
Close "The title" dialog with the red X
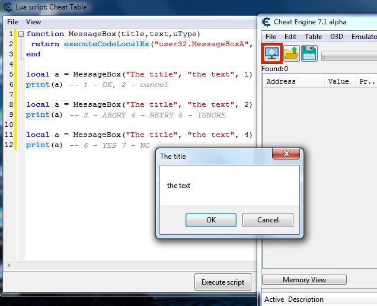[x=286, y=155]
